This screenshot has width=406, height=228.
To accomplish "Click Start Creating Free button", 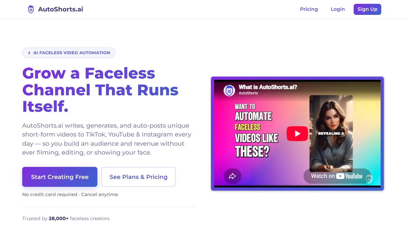I will click(x=60, y=177).
